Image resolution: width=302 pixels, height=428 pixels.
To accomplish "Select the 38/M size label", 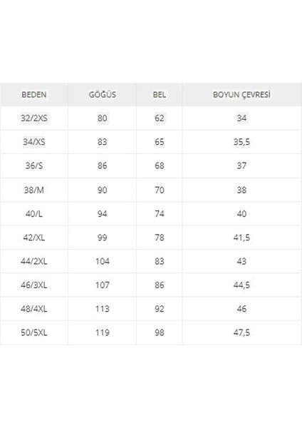I will [34, 190].
